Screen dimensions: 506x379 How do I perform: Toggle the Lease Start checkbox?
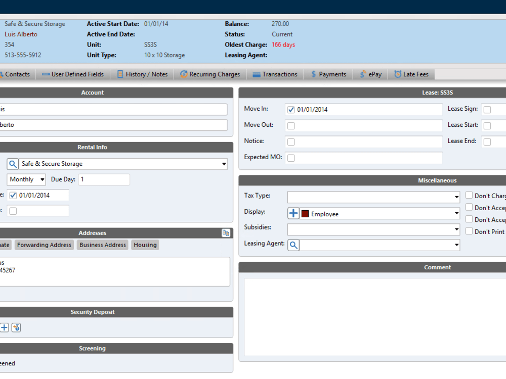click(x=487, y=126)
